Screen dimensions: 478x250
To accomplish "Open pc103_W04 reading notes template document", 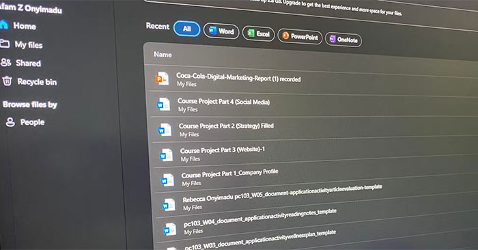I will point(260,219).
